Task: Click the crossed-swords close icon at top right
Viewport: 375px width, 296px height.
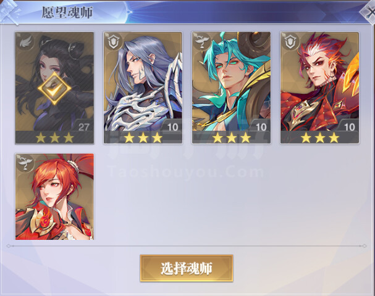Action: click(369, 13)
